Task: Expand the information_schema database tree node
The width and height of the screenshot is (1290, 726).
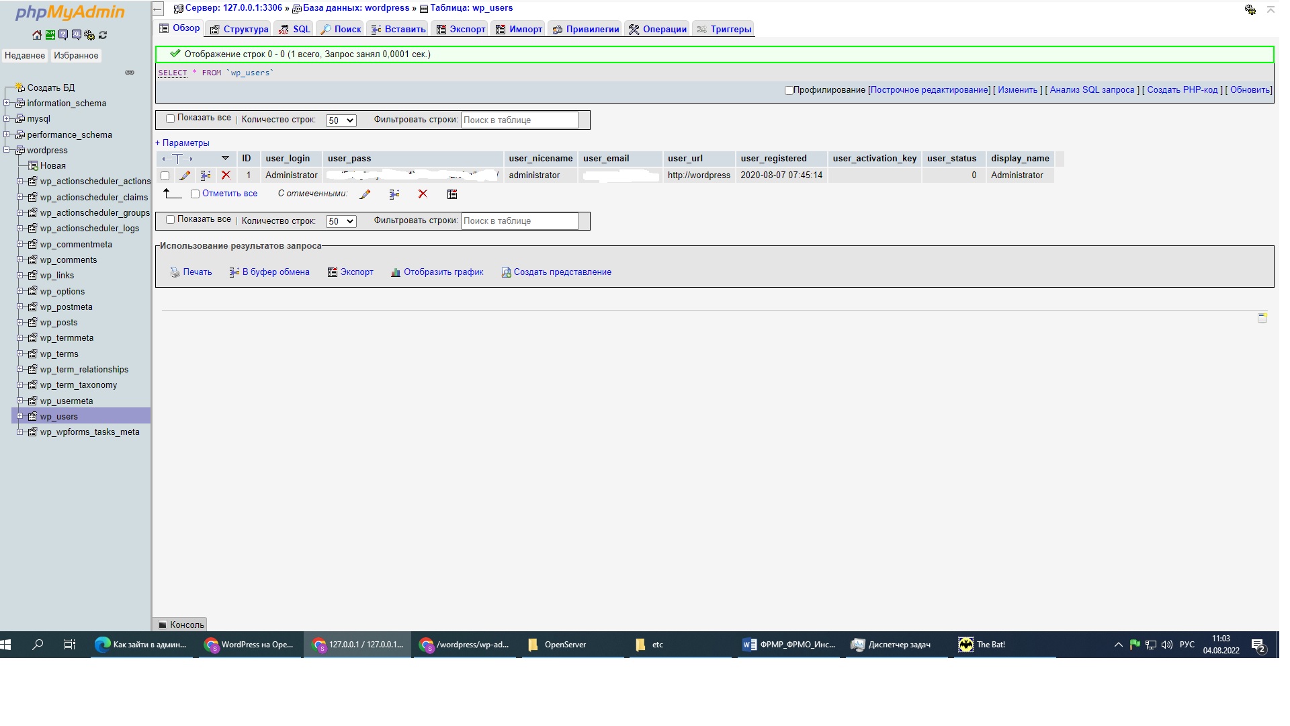Action: [x=7, y=103]
